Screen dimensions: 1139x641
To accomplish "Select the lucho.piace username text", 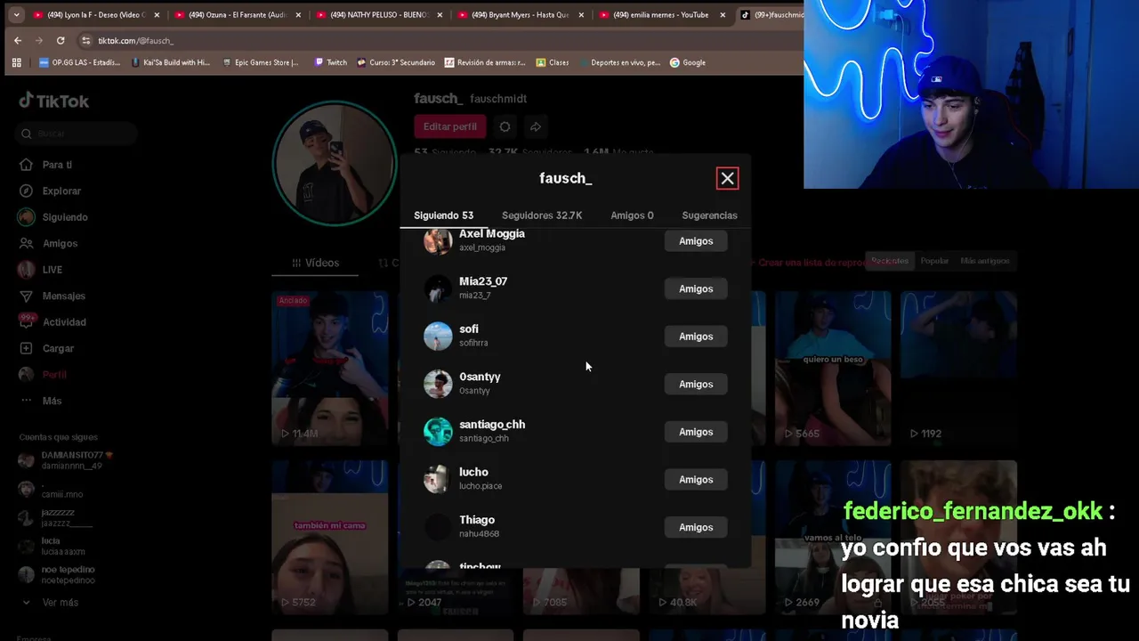I will 481,486.
